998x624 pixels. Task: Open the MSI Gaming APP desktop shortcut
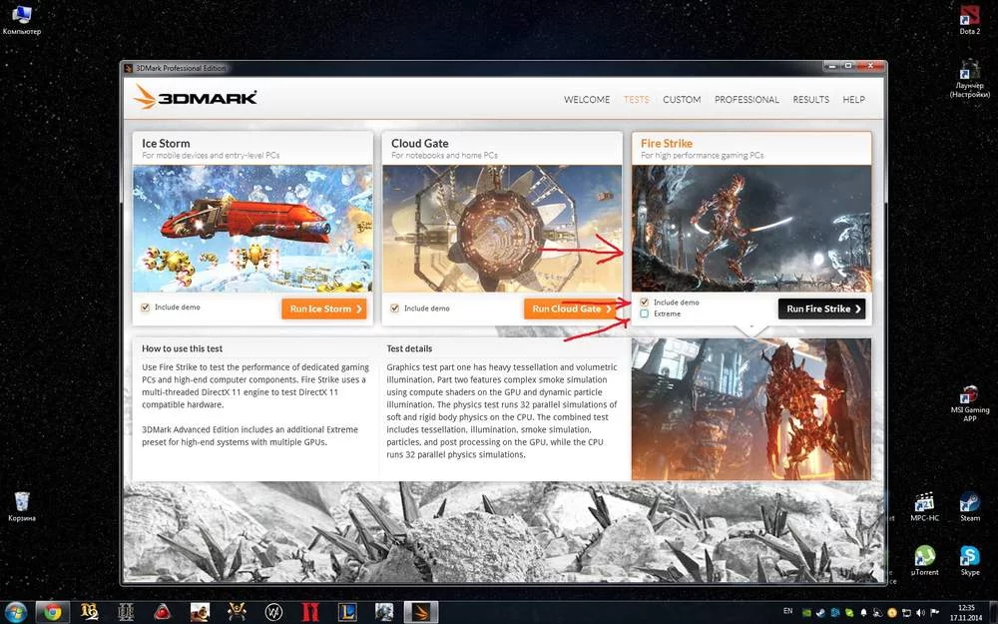tap(969, 402)
